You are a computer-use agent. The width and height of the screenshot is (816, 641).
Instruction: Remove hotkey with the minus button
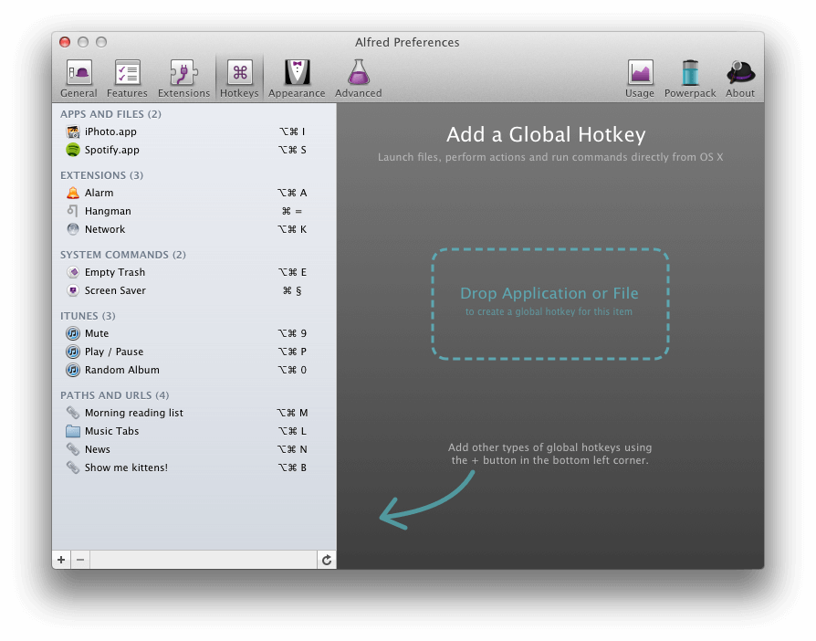tap(80, 560)
